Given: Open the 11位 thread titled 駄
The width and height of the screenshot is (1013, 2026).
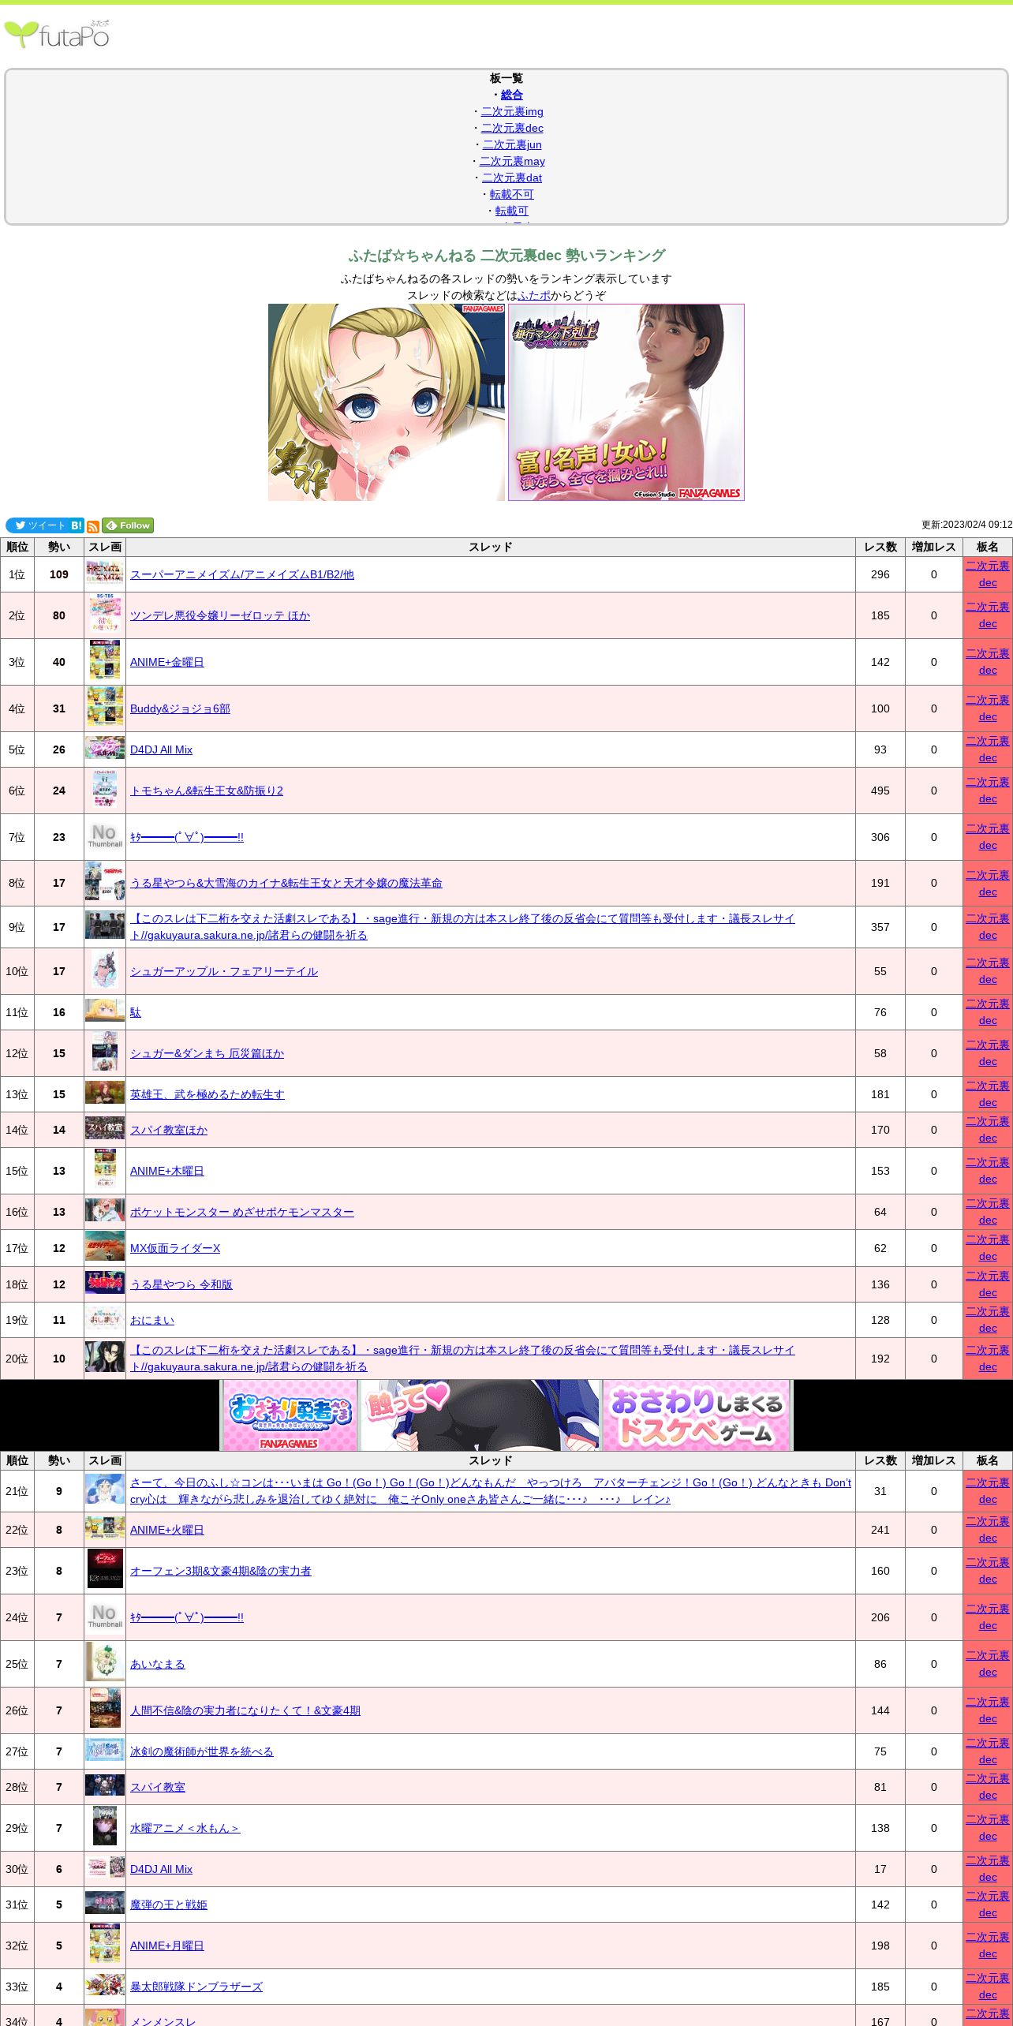Looking at the screenshot, I should 136,1012.
